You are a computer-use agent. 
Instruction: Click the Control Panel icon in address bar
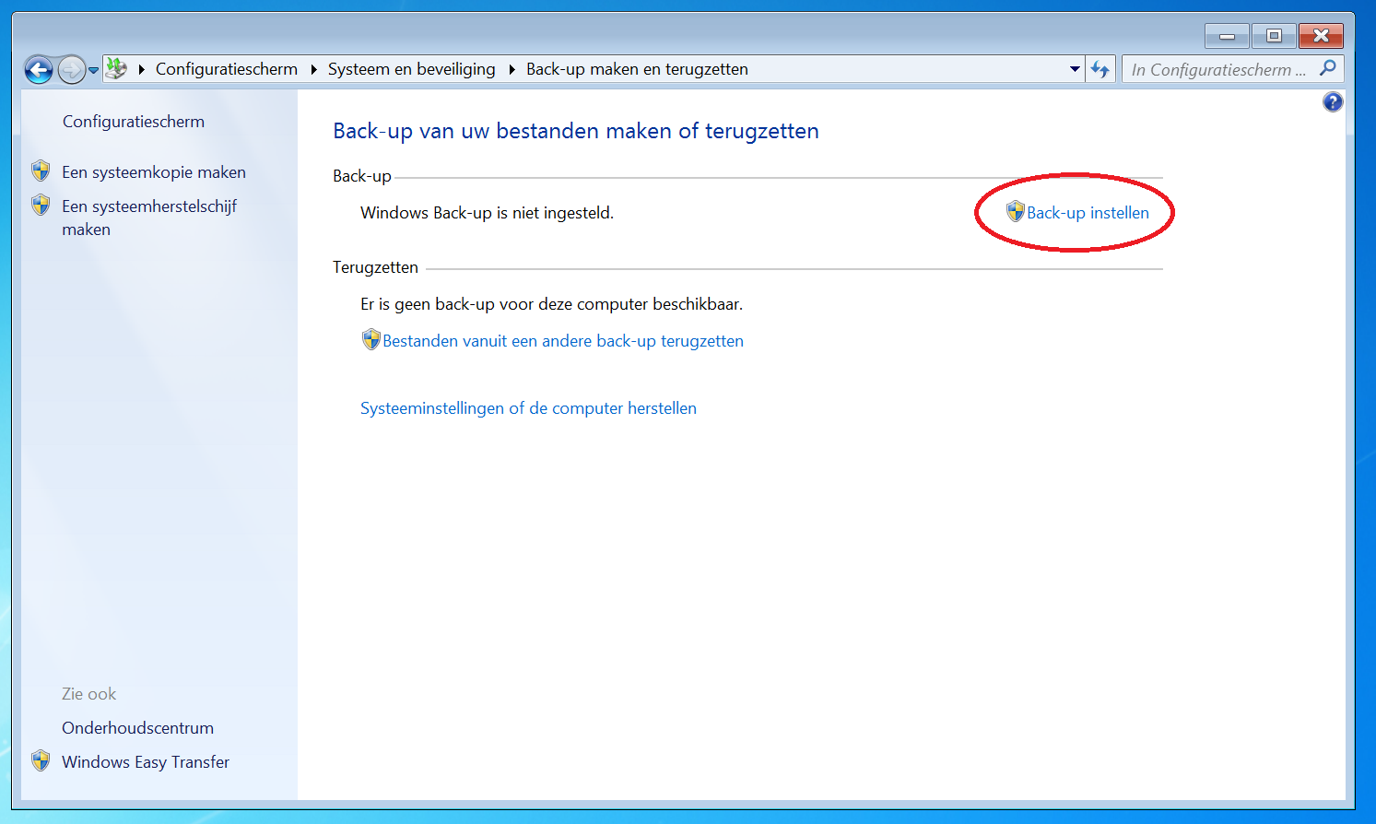(x=116, y=69)
